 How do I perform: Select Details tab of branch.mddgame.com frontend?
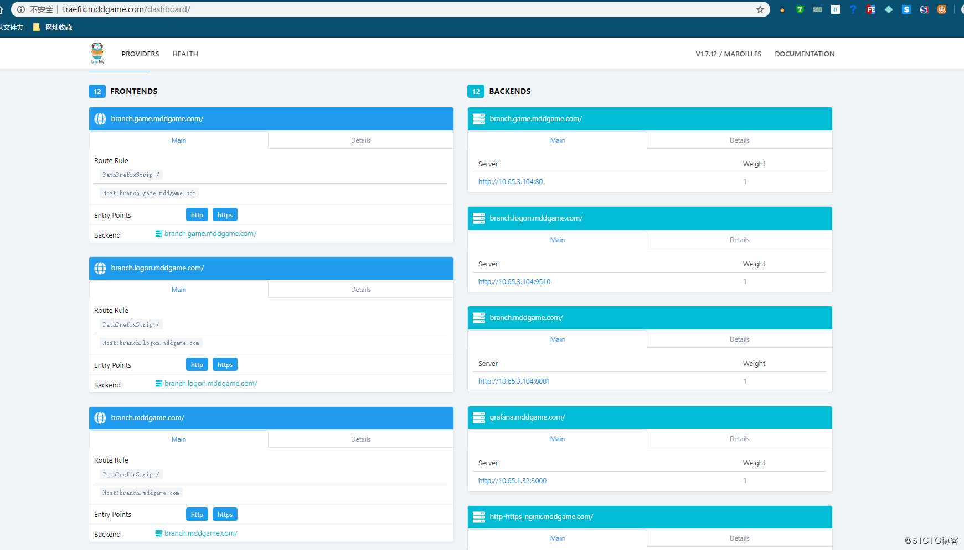[x=360, y=439]
